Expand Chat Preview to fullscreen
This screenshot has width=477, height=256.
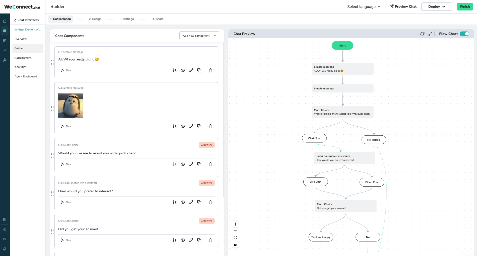[430, 34]
